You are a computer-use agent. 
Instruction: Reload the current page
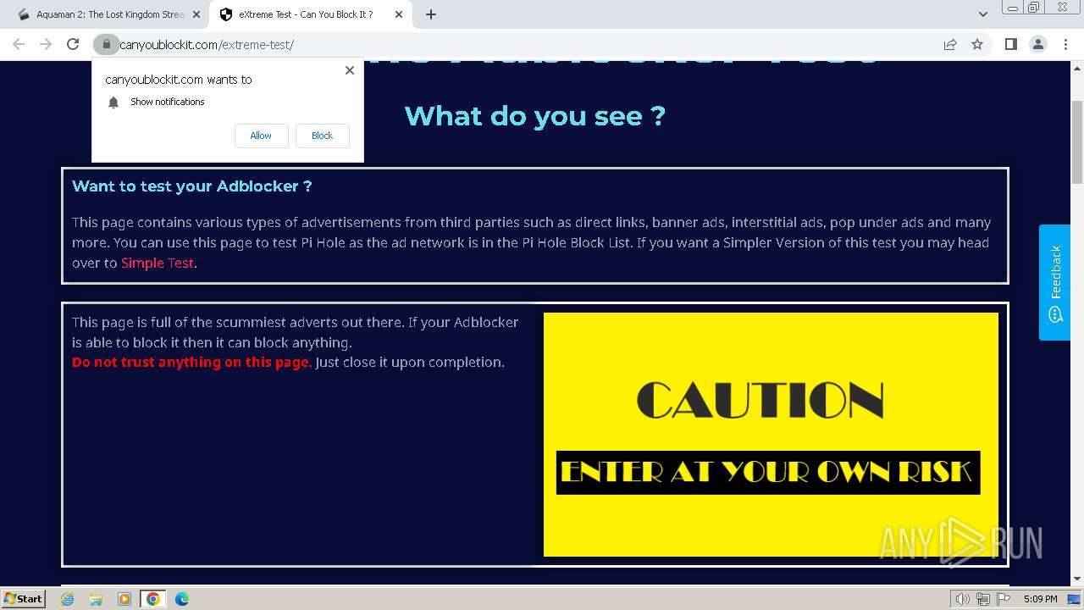[x=73, y=44]
